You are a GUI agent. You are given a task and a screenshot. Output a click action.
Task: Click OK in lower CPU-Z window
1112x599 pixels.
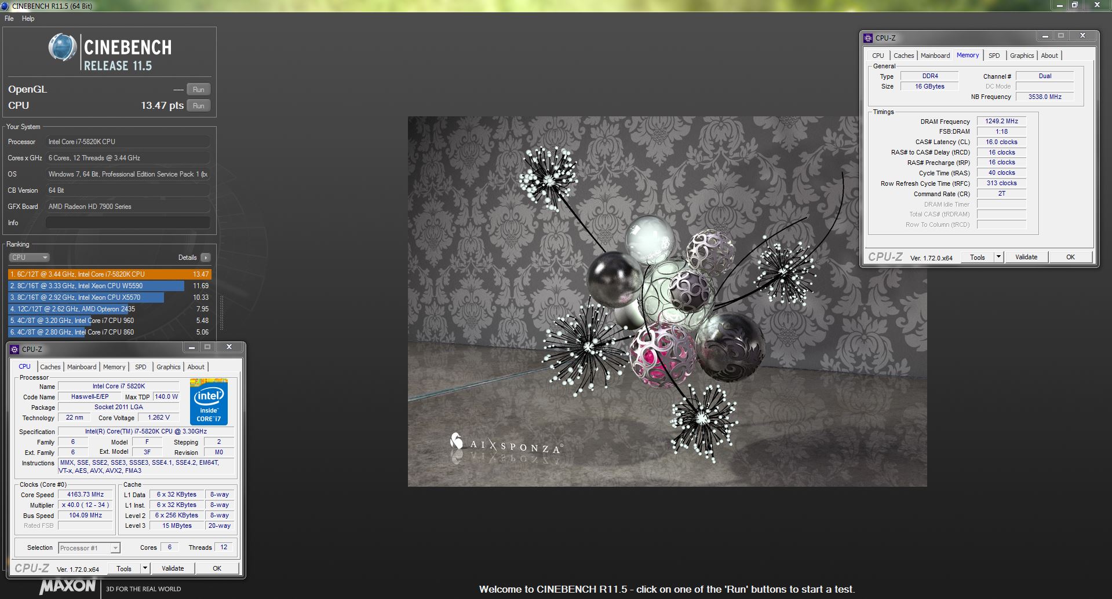click(217, 569)
